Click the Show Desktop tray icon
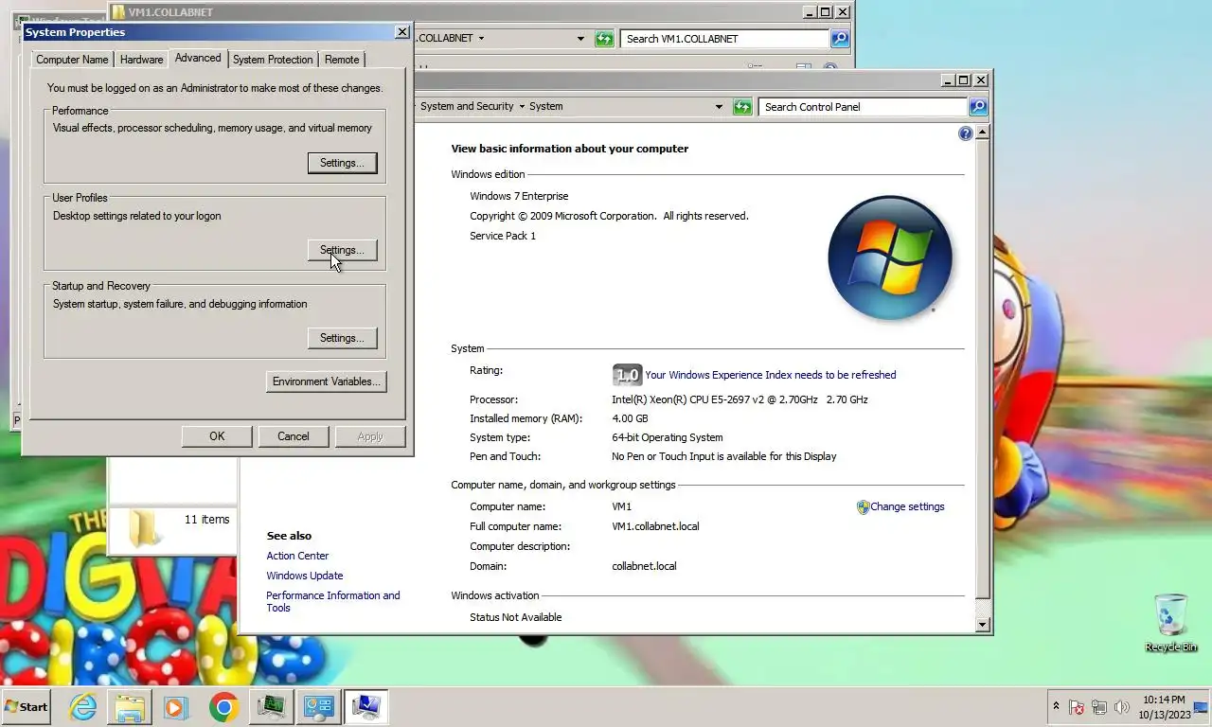1212x727 pixels. (1201, 707)
